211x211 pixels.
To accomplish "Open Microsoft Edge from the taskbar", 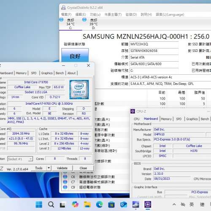I will [x=99, y=204].
